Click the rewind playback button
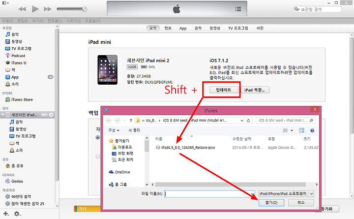354x219 pixels. point(22,9)
